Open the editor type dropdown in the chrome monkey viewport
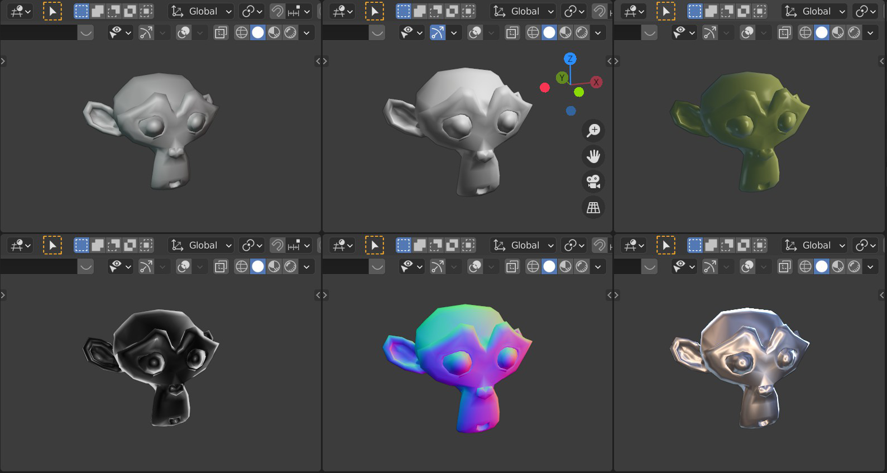 coord(634,245)
